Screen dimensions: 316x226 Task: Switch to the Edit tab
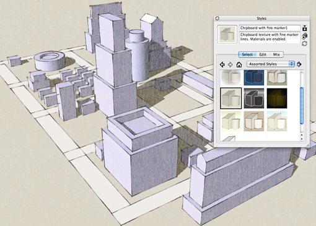[x=263, y=54]
